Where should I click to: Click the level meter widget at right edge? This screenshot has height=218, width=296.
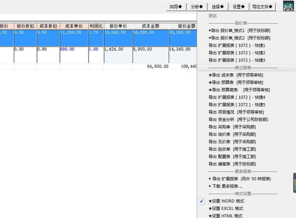coord(295,183)
